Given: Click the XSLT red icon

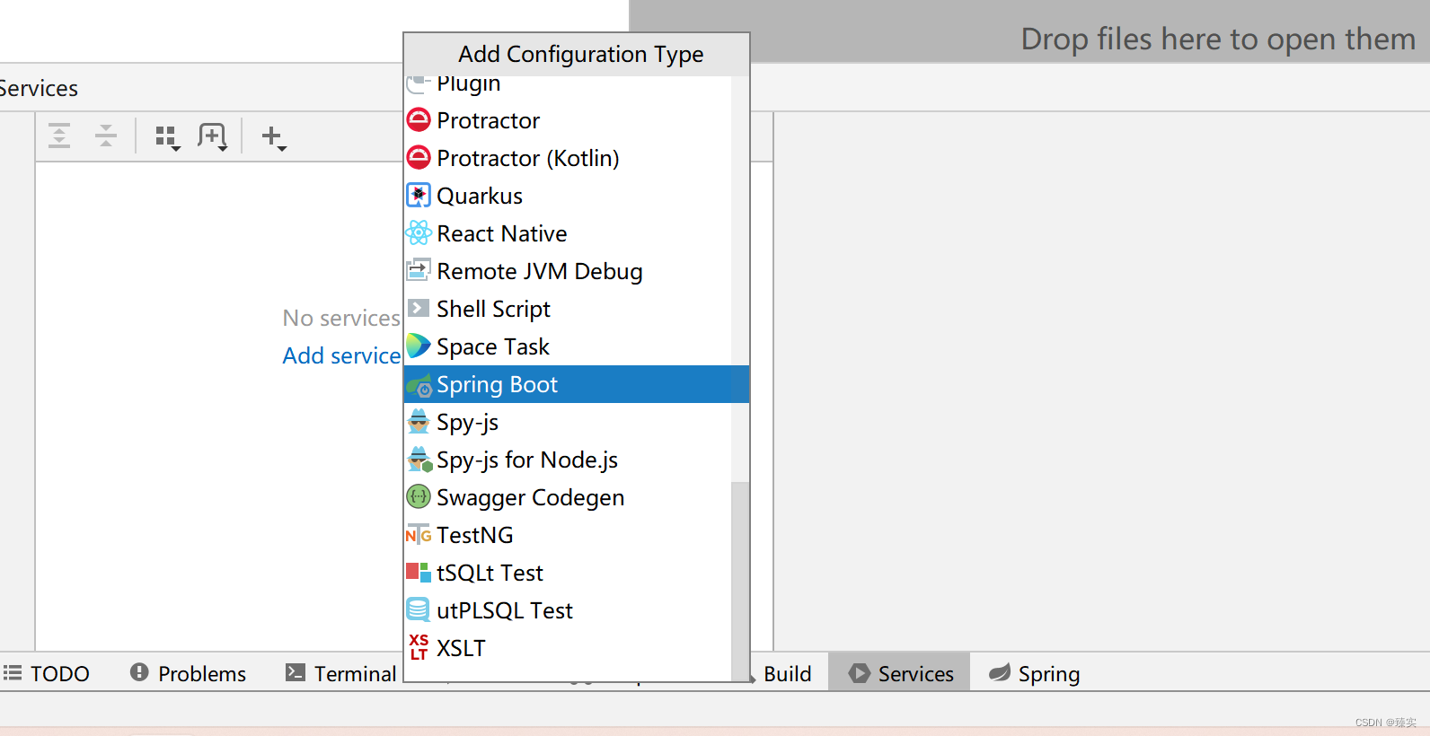Looking at the screenshot, I should 419,647.
